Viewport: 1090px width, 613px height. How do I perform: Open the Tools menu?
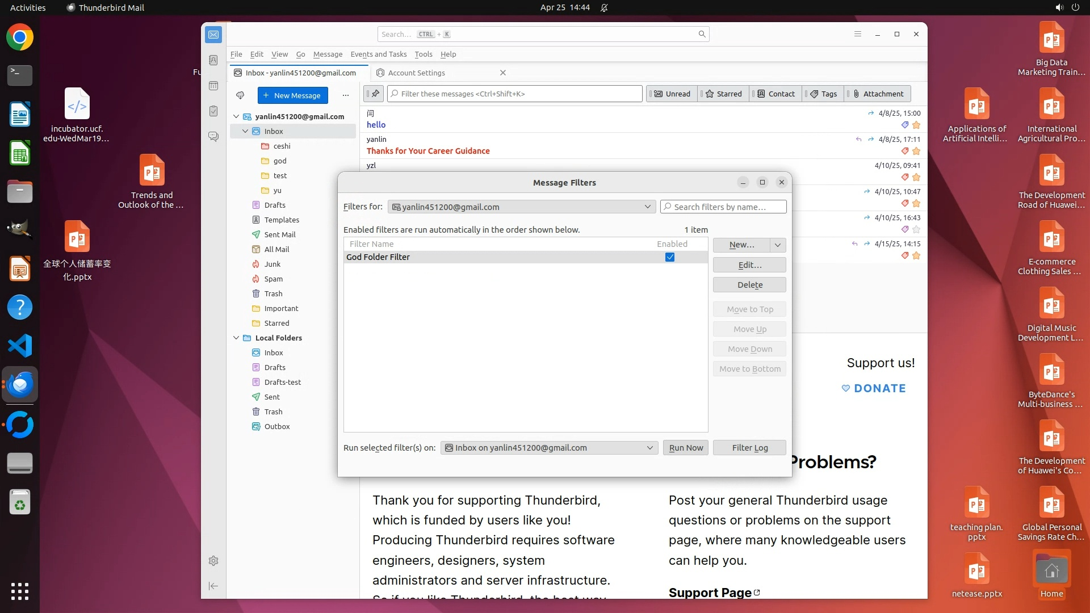[x=423, y=54]
